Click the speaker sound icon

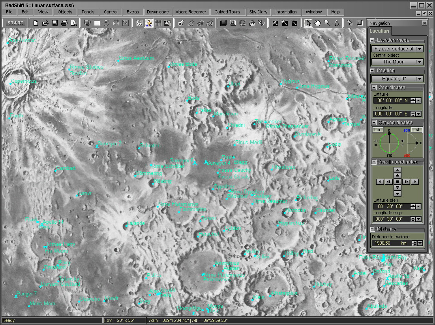tap(261, 23)
